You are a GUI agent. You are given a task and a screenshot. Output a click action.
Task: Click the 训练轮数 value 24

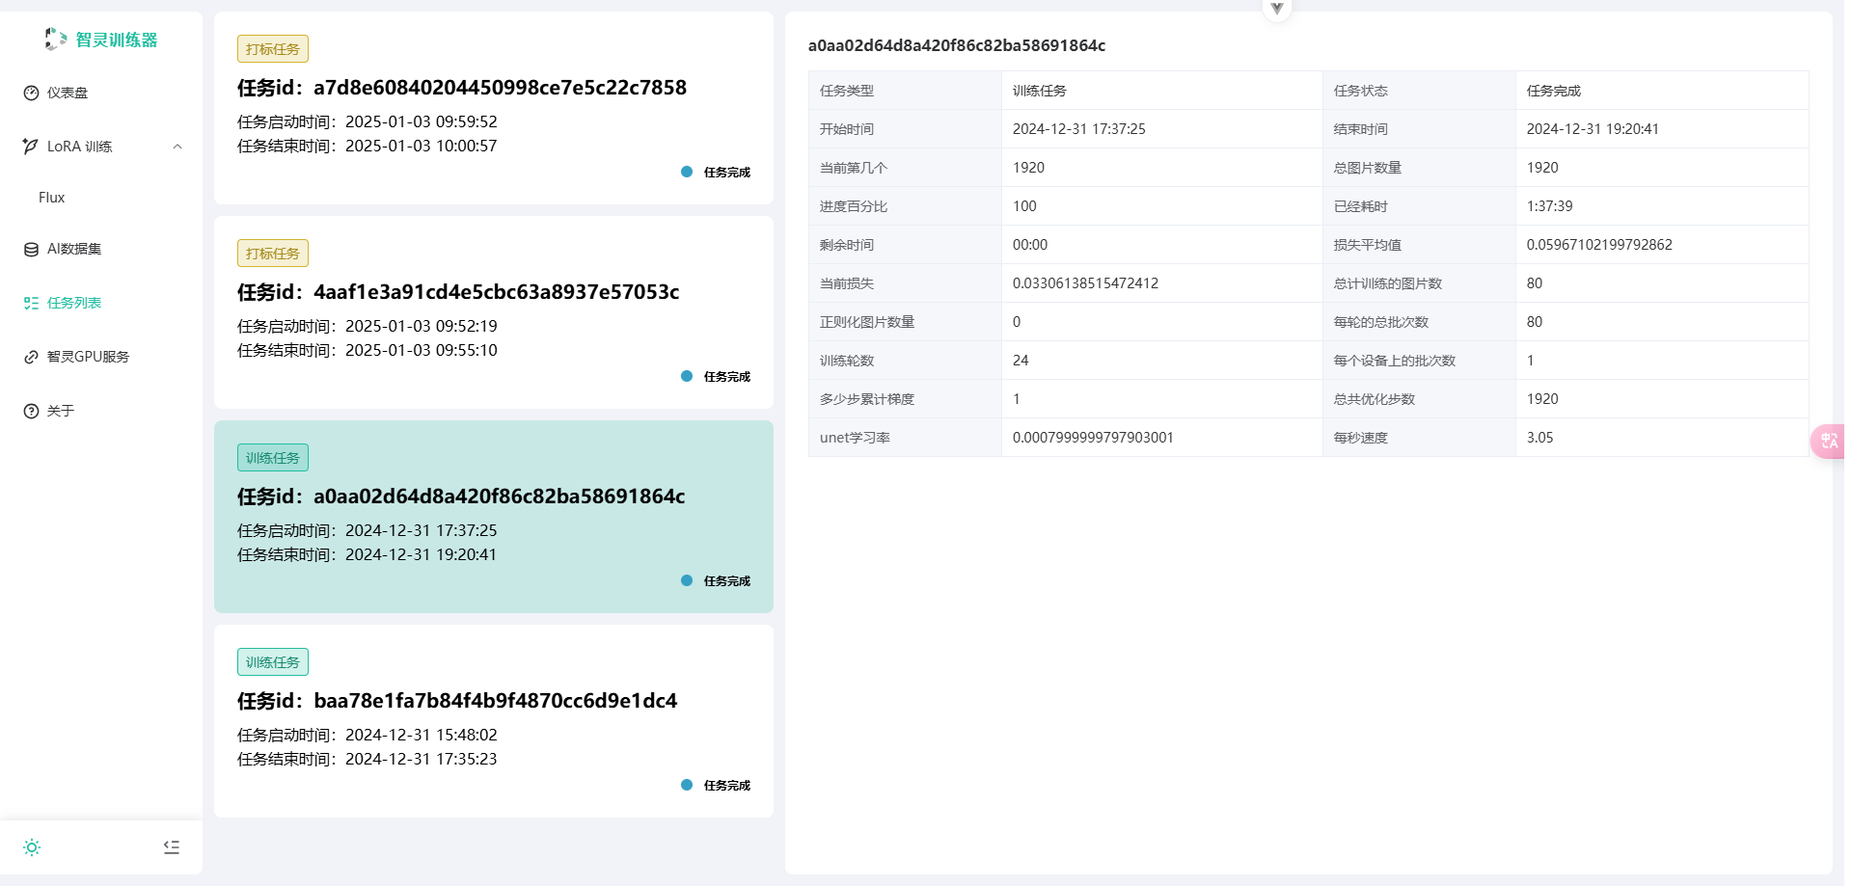(x=1021, y=361)
